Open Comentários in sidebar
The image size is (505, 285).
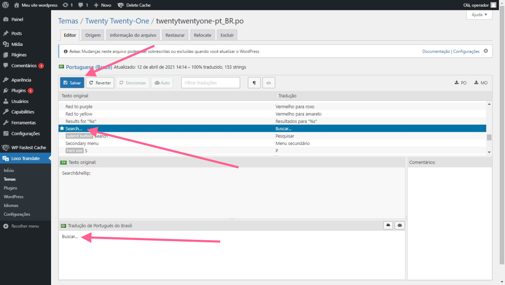tap(26, 66)
